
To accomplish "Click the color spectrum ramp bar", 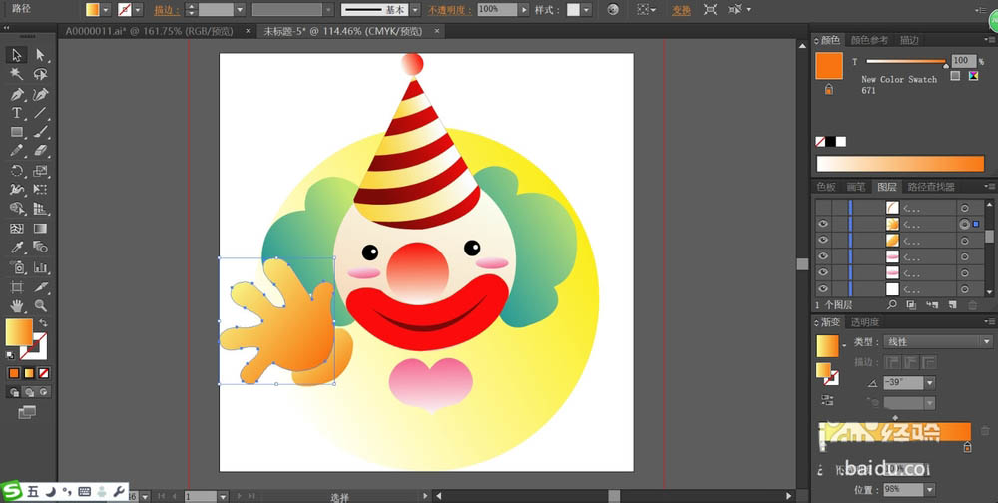I will click(x=900, y=164).
